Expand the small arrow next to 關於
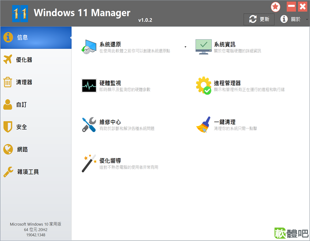 (x=307, y=19)
